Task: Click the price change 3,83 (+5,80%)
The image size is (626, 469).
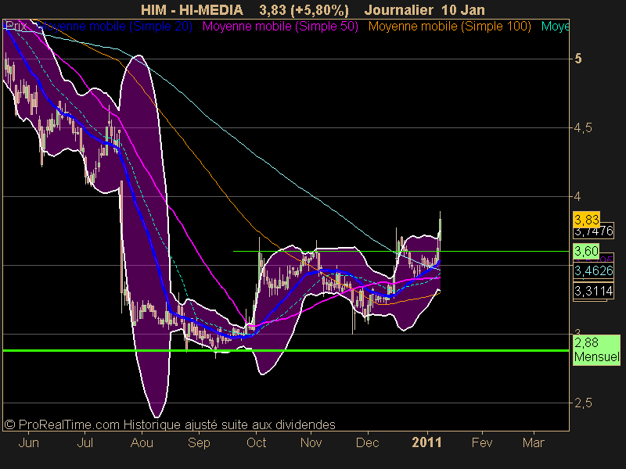Action: (x=304, y=10)
